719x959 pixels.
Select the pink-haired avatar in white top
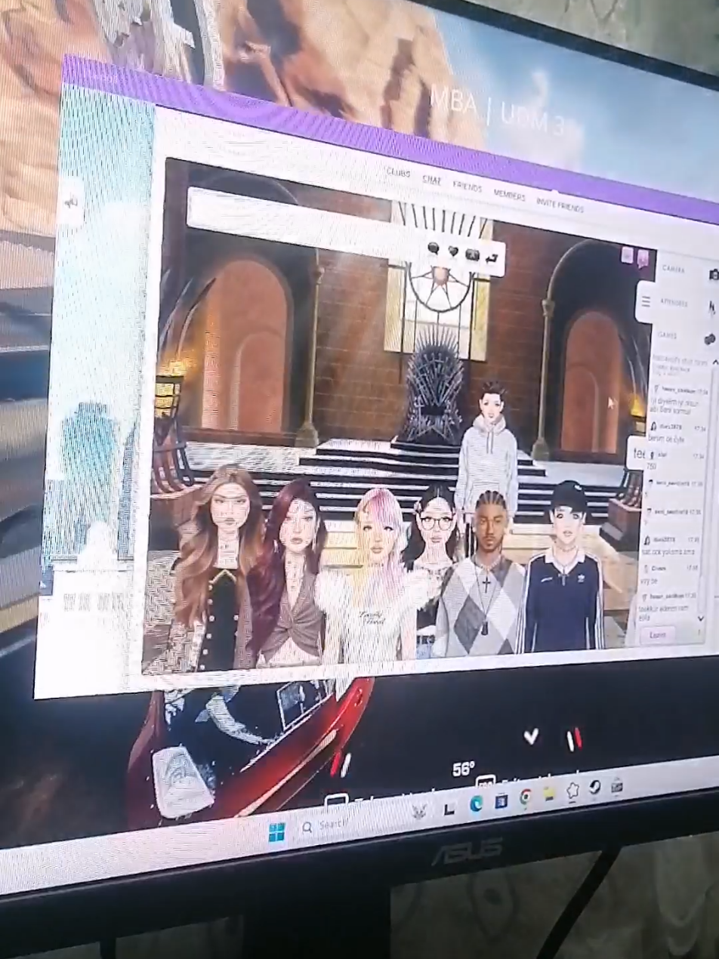pyautogui.click(x=375, y=574)
